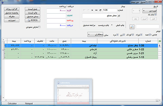Image resolution: width=163 pixels, height=106 pixels.
Task: Toggle the تمام ماه checkbox
Action: tap(156, 15)
